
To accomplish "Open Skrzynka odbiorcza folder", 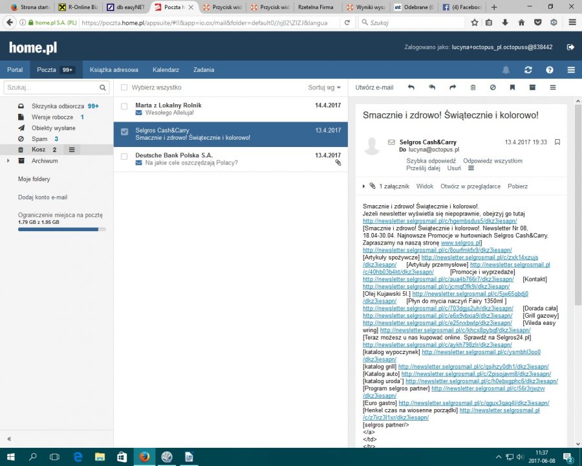I will coord(57,106).
